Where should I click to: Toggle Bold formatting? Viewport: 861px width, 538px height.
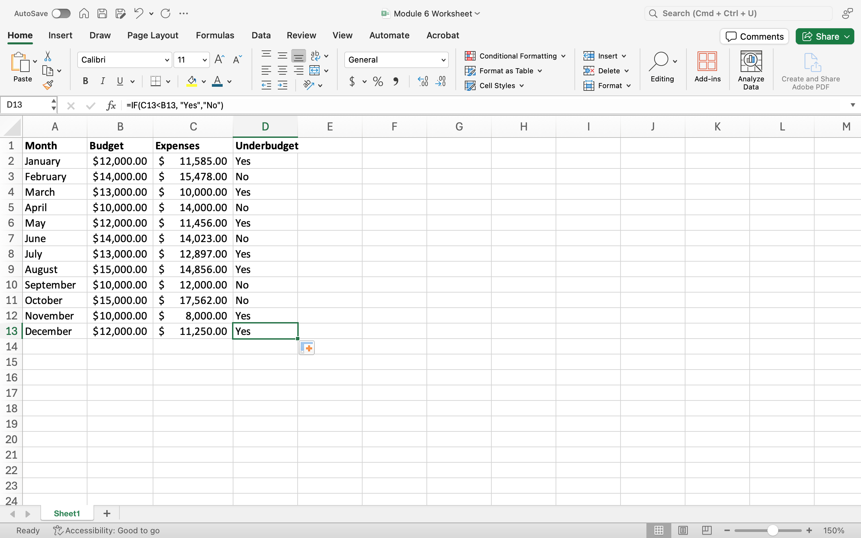point(85,81)
